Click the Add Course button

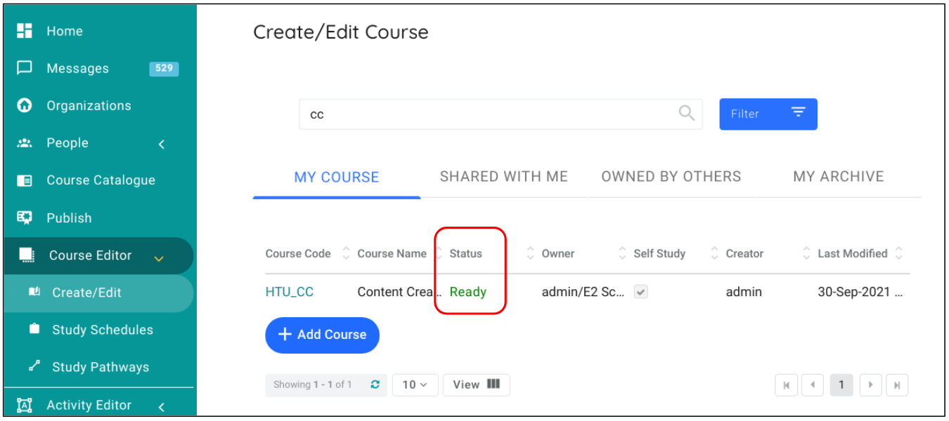[322, 335]
